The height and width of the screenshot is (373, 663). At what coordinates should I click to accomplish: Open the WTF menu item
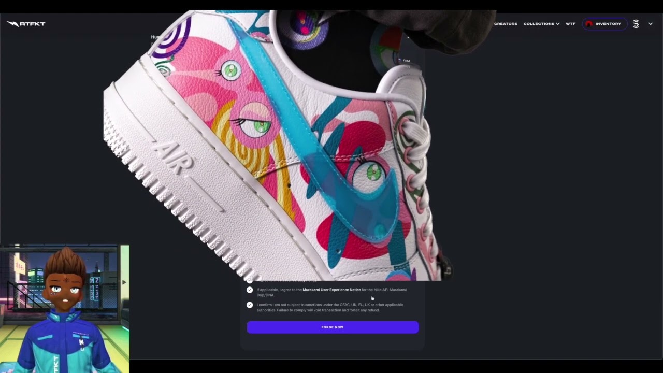[x=570, y=24]
